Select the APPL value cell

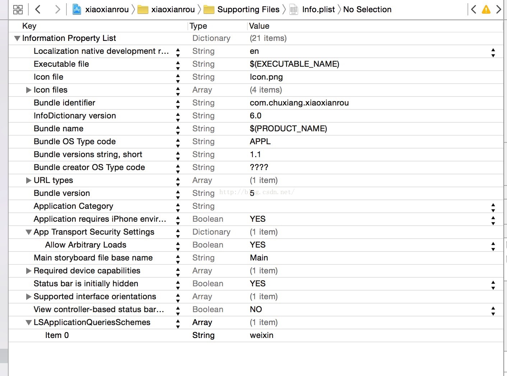[x=260, y=142]
